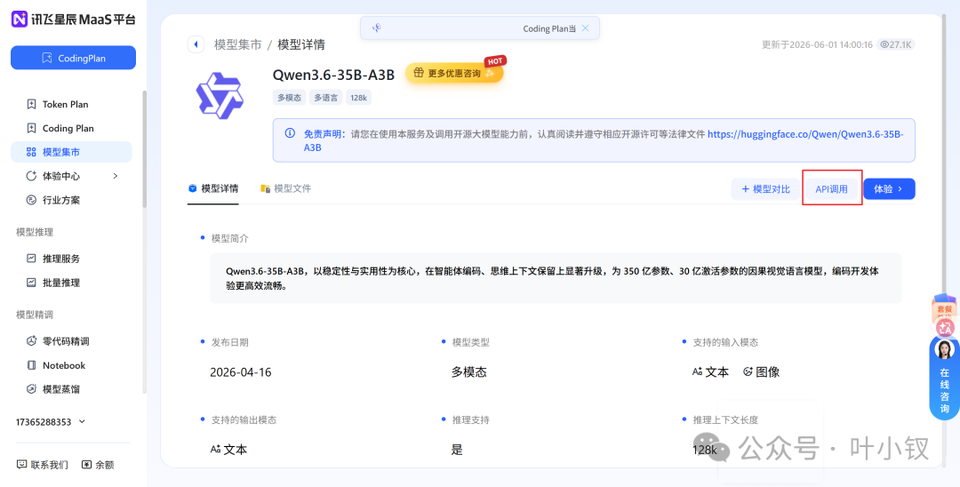Click the update timestamp text
This screenshot has width=960, height=487.
click(818, 44)
